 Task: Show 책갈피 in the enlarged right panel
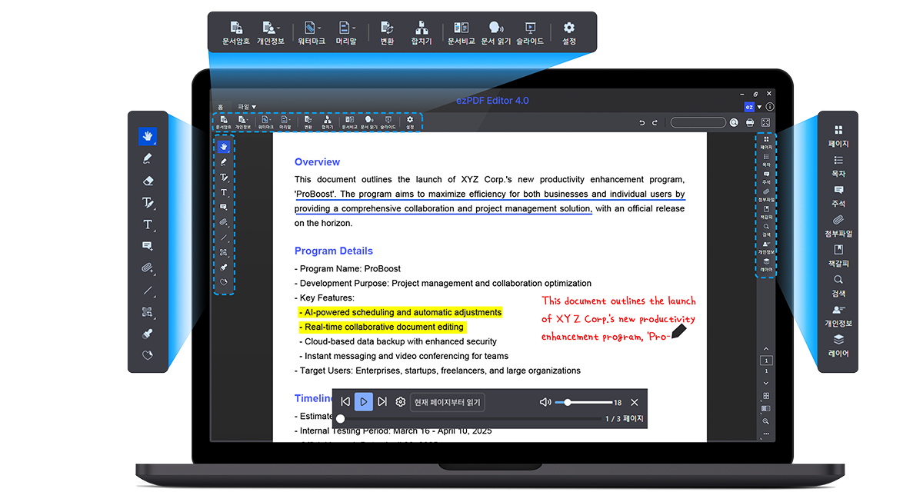[x=838, y=256]
